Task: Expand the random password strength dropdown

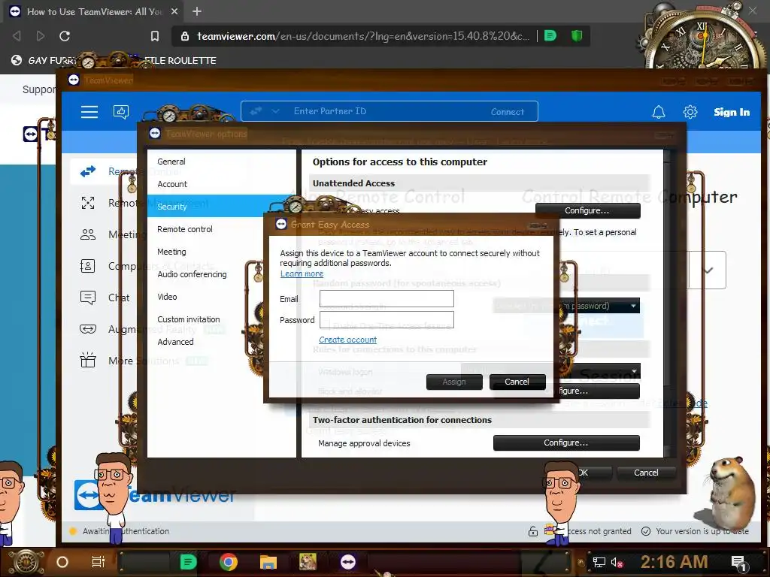Action: pyautogui.click(x=633, y=306)
